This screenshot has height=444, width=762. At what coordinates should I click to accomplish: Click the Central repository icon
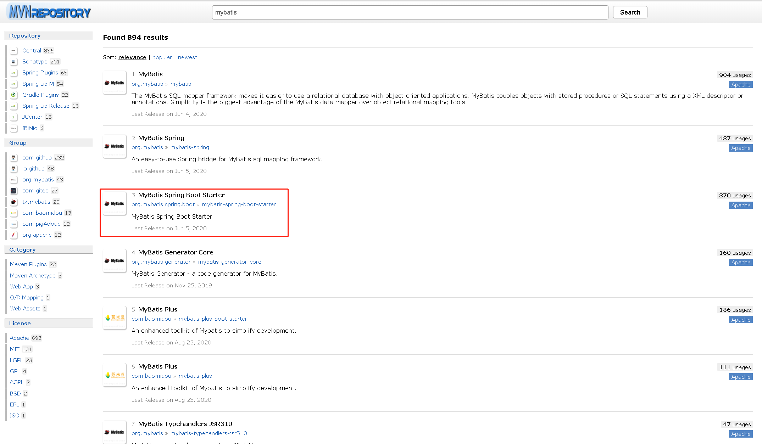pos(13,51)
